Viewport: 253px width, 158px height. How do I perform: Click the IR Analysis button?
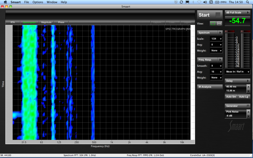210,87
